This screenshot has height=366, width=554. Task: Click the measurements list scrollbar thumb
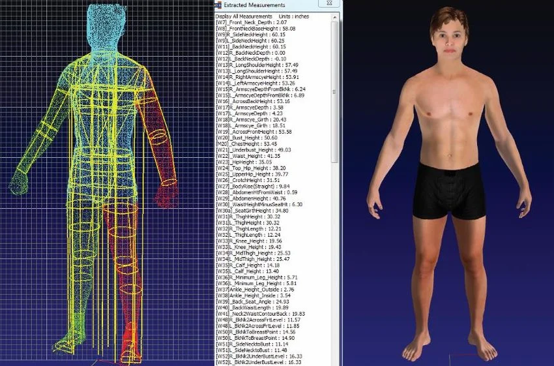pos(335,91)
